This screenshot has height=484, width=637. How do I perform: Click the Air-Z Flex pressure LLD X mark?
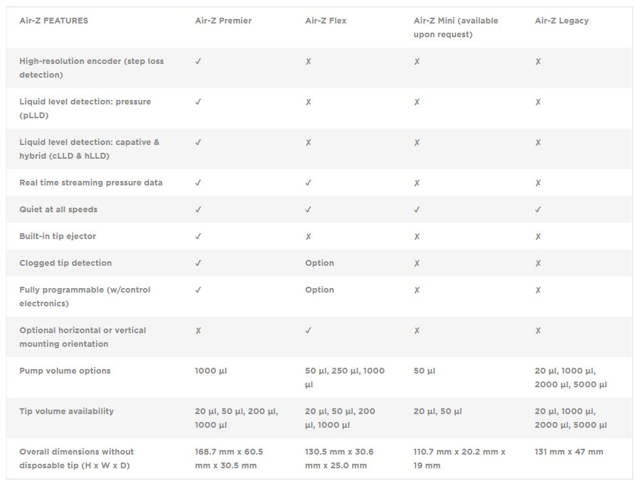point(308,102)
